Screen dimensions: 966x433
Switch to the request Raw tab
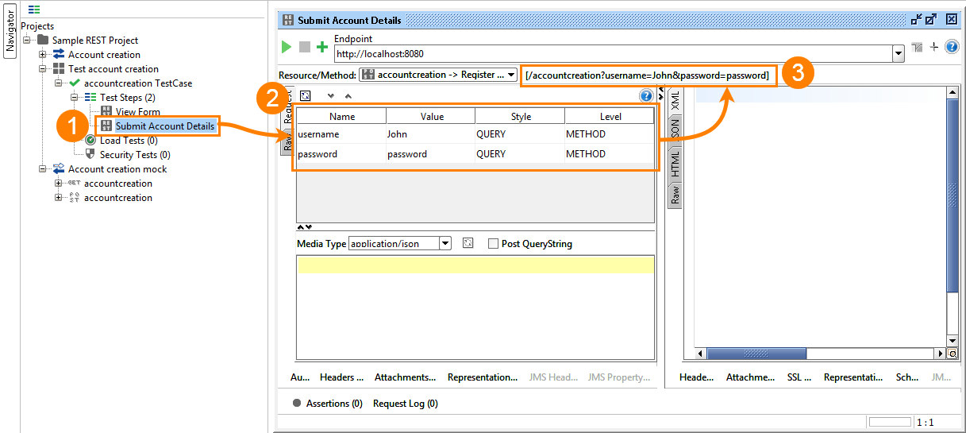click(287, 143)
